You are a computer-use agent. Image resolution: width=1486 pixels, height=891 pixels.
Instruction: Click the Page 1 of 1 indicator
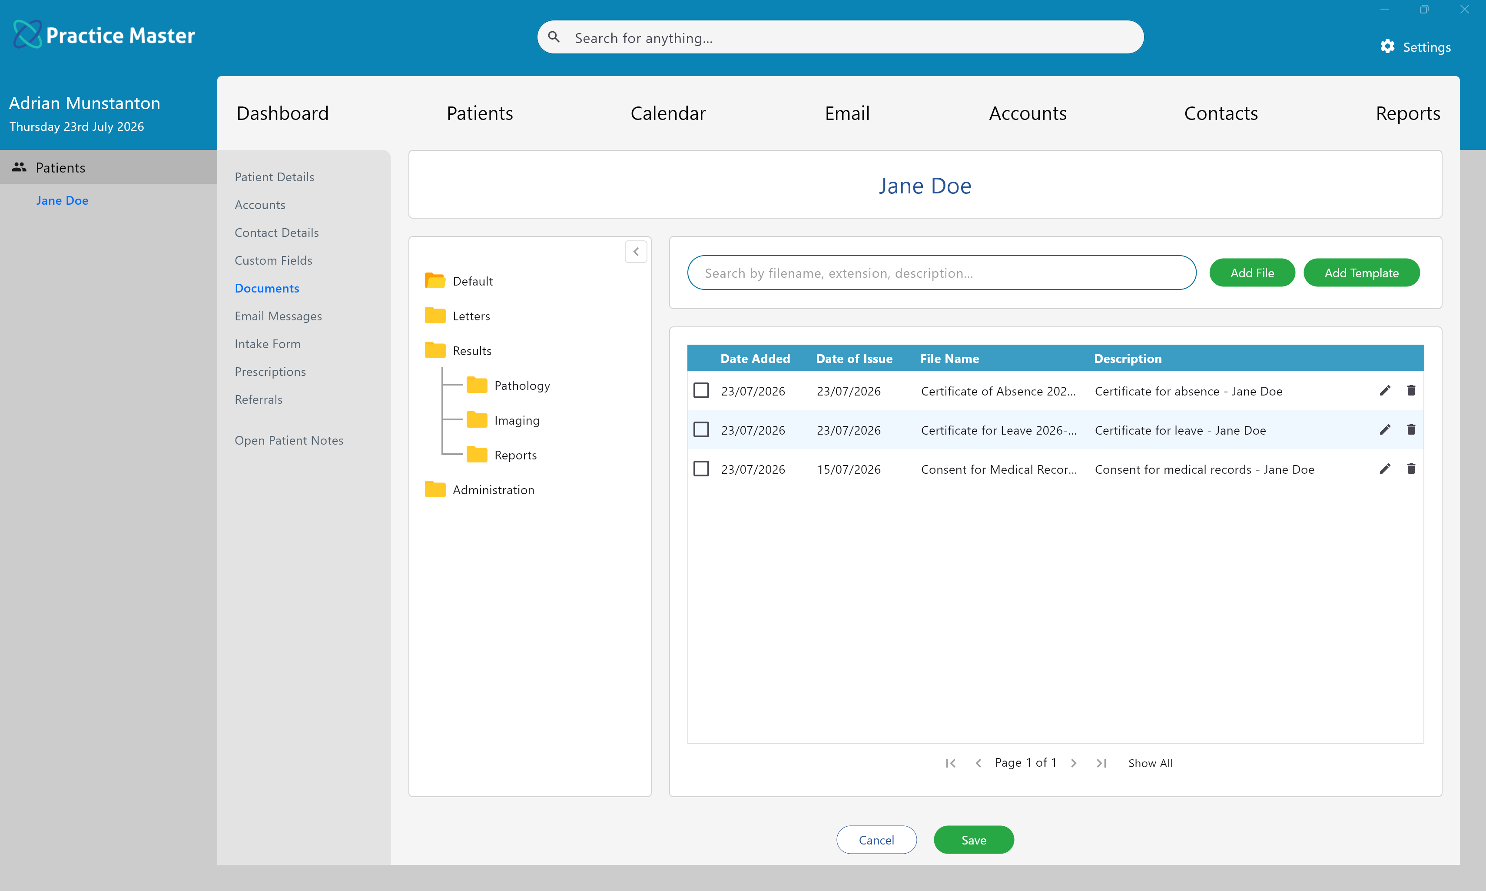(1026, 762)
